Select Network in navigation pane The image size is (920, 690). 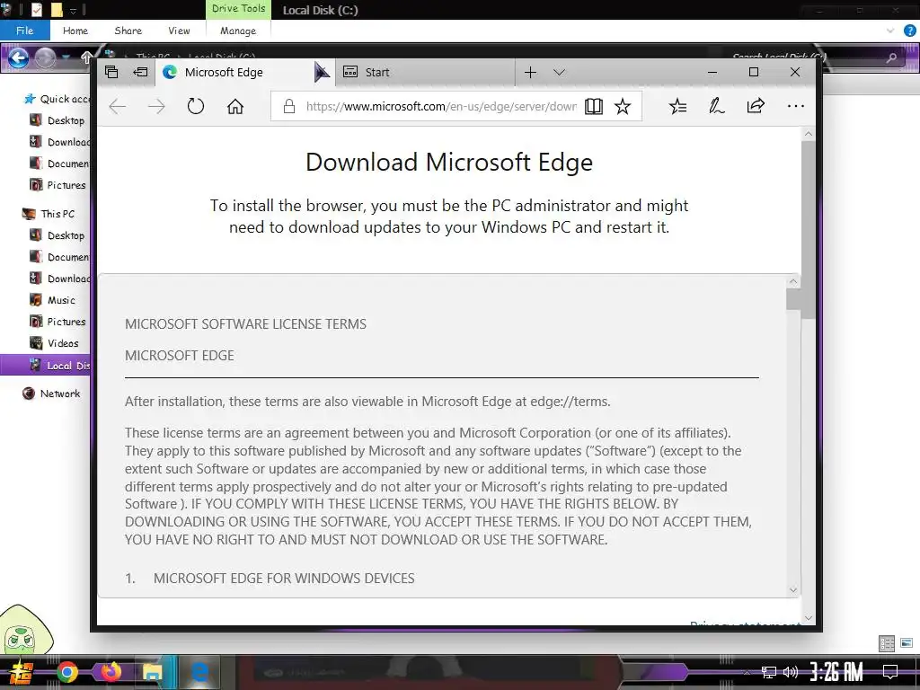point(51,394)
